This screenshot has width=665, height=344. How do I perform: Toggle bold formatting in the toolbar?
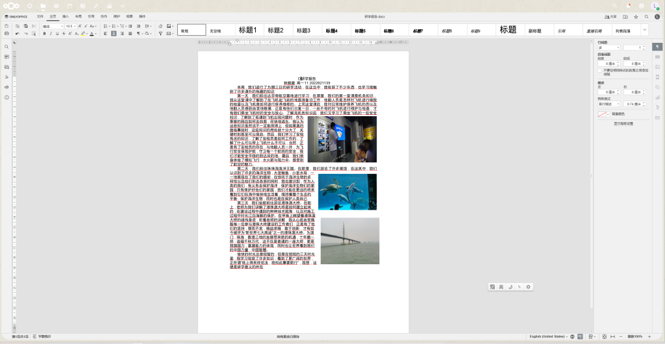pos(45,33)
